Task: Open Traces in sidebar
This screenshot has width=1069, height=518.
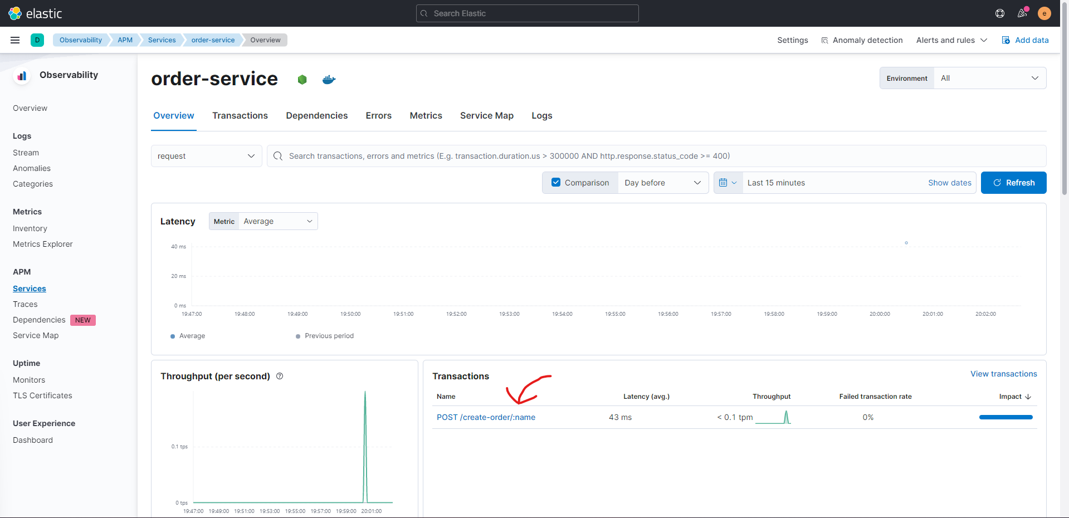Action: coord(25,304)
